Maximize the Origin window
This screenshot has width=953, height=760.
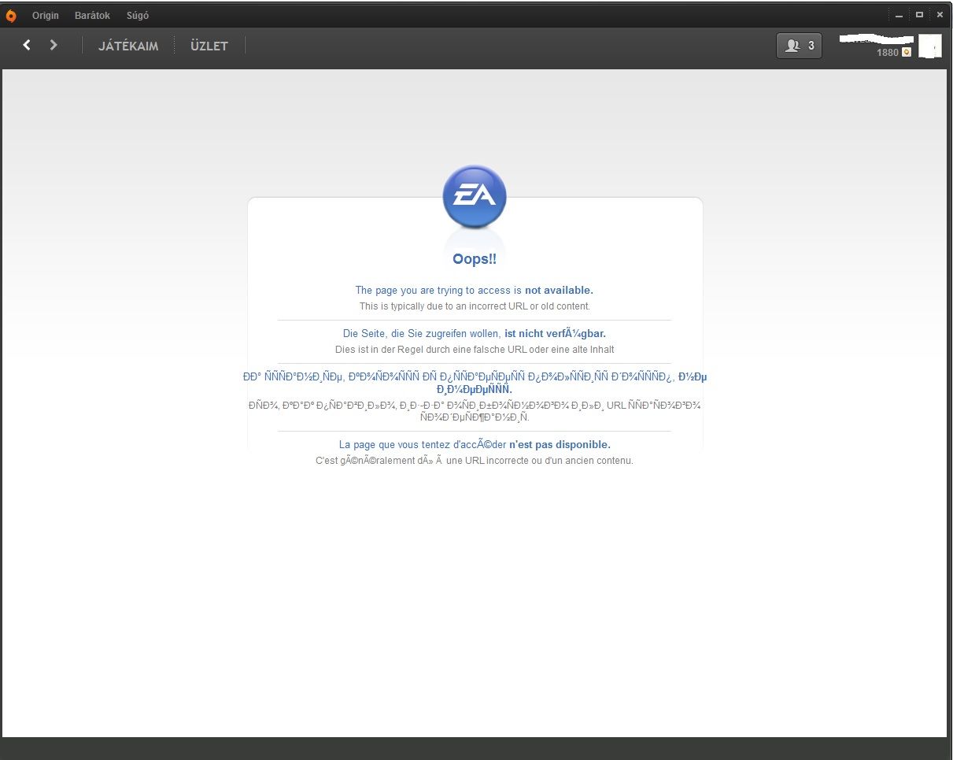pyautogui.click(x=919, y=15)
